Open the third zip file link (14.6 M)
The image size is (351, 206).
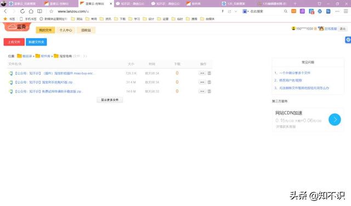click(49, 91)
